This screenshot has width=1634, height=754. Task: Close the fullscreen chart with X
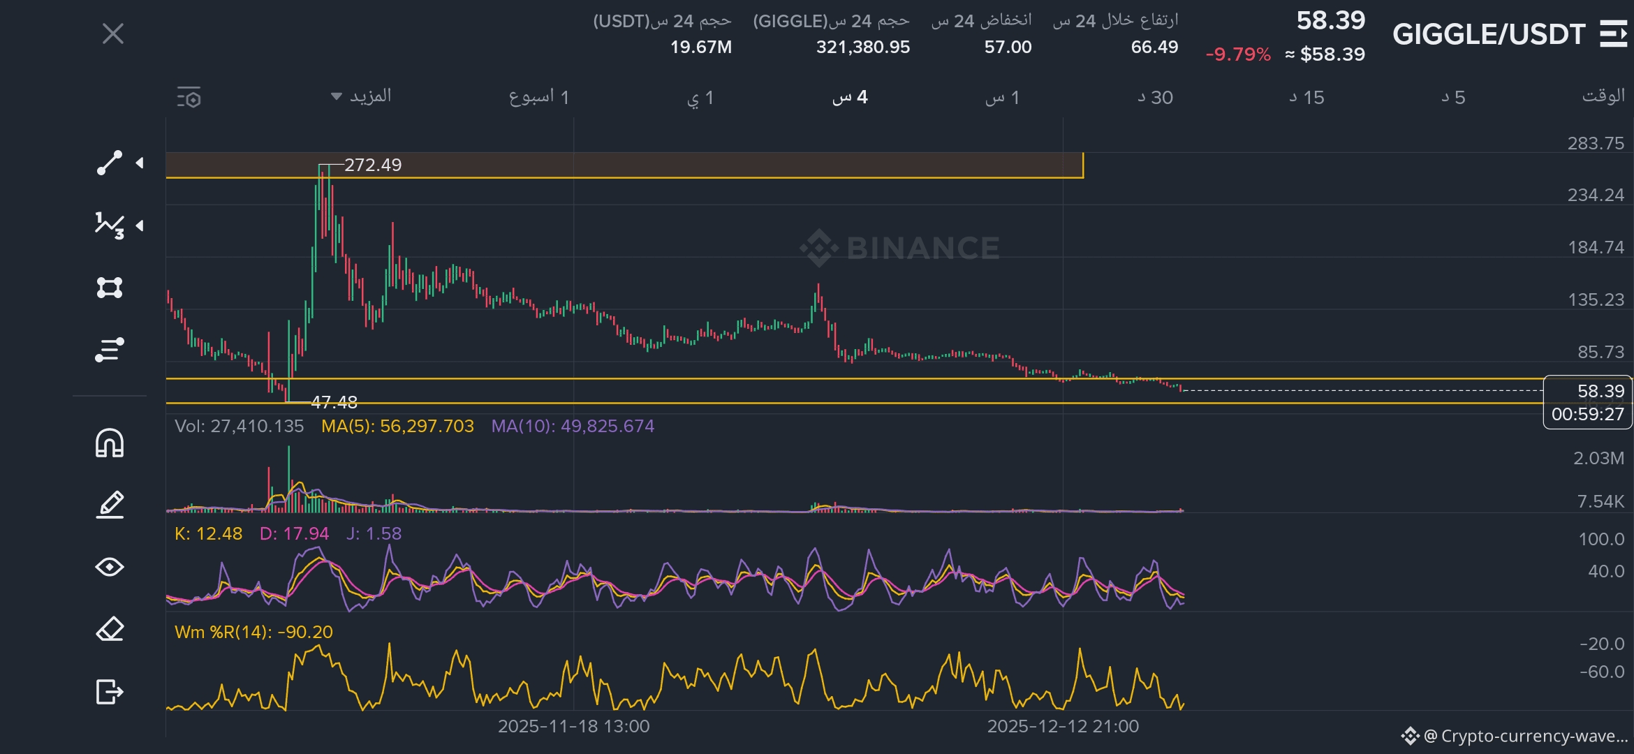pyautogui.click(x=113, y=34)
